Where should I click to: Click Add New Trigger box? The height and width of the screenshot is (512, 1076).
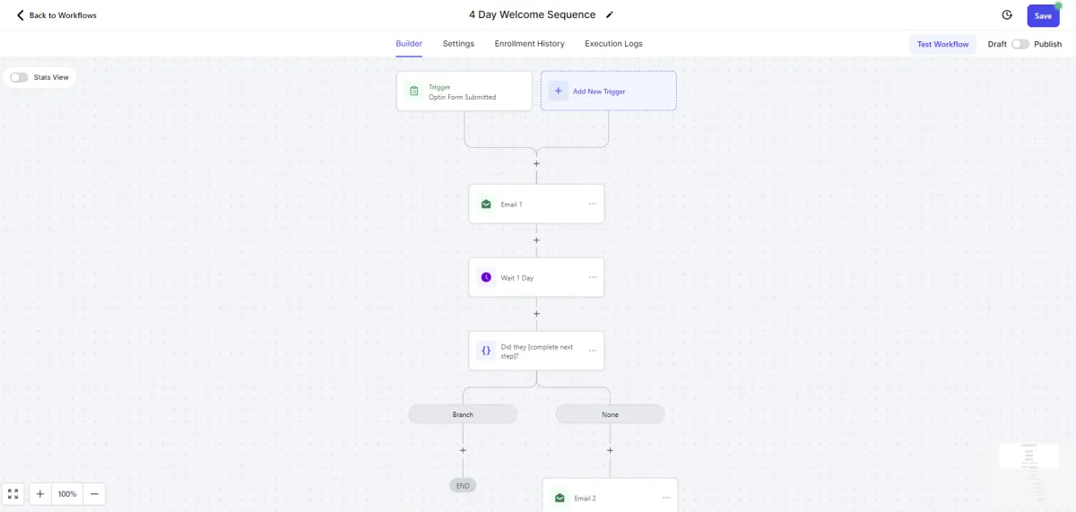[608, 91]
